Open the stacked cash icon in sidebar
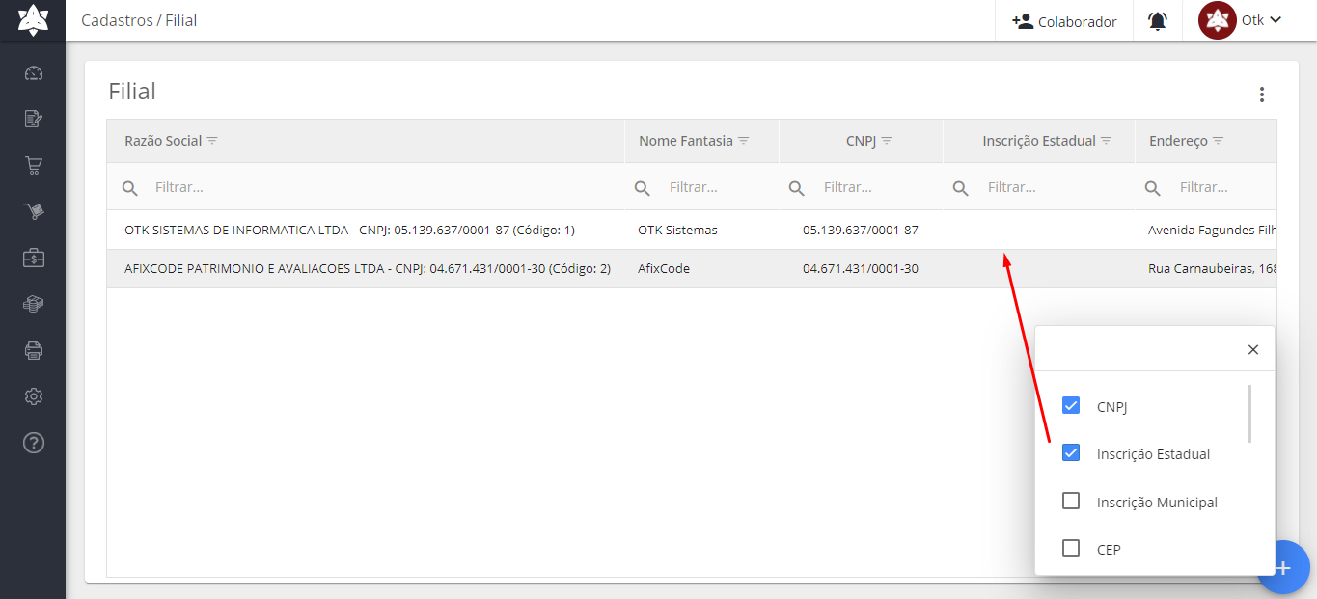Screen dimensions: 1317x599 [x=34, y=304]
